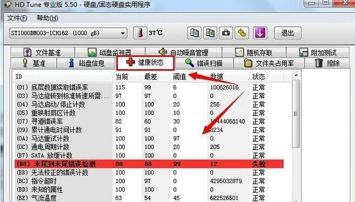Switch to the 随机存取 tab
This screenshot has height=202, width=355.
coord(254,53)
